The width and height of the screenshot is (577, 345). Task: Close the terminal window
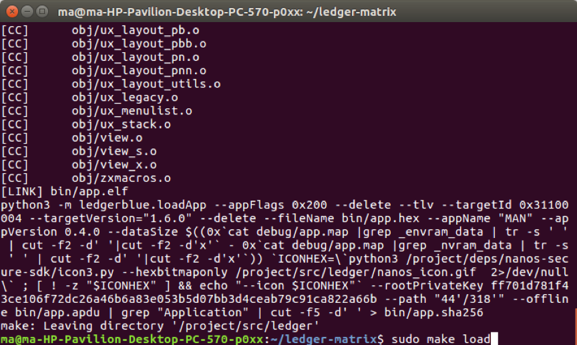click(x=11, y=11)
